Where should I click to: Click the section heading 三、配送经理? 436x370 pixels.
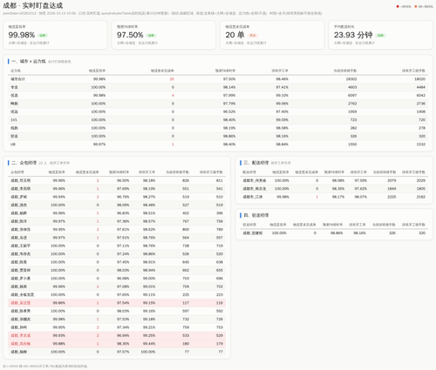(x=255, y=163)
